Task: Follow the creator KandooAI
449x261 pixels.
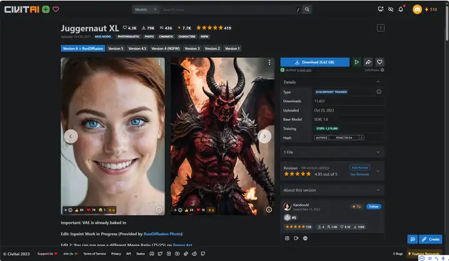Action: [x=374, y=207]
